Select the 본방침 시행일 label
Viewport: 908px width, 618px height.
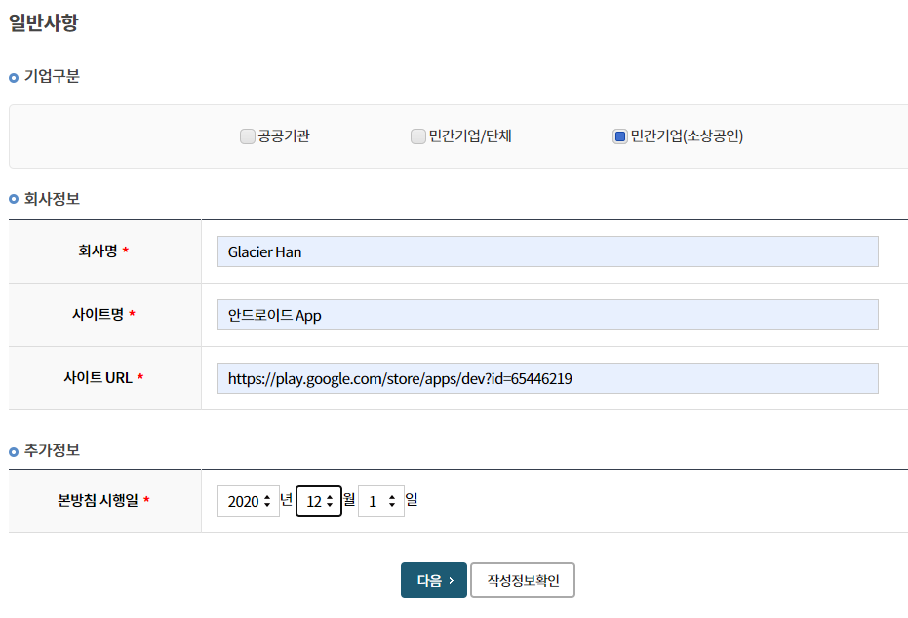click(98, 500)
